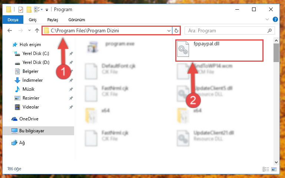Click the search magnifier icon

click(x=269, y=30)
